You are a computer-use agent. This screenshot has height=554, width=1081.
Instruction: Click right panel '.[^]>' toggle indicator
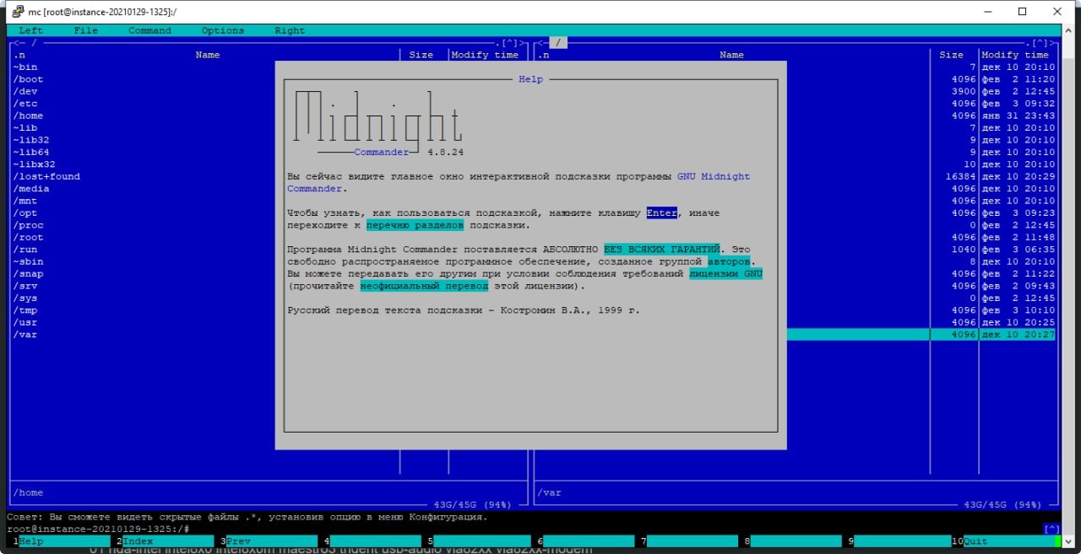(x=1040, y=42)
